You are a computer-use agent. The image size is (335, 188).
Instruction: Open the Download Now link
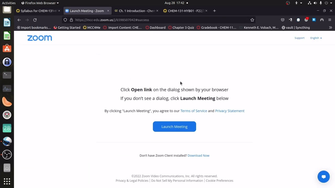pyautogui.click(x=198, y=155)
